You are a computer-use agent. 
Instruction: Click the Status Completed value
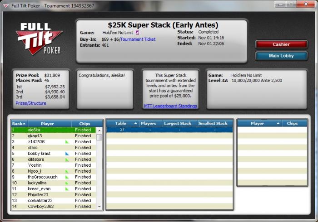click(x=208, y=32)
